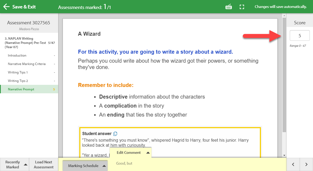Click the Score input field
This screenshot has height=171, width=313.
pyautogui.click(x=300, y=35)
